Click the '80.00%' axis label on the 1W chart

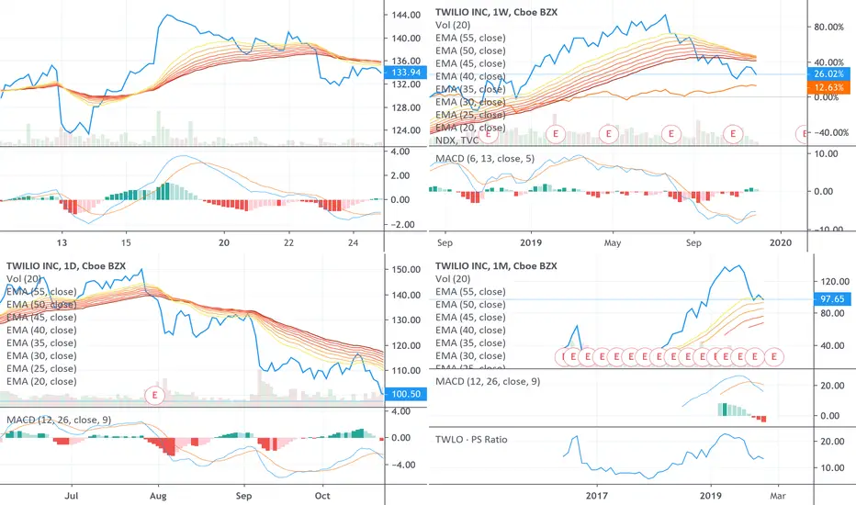coord(828,27)
